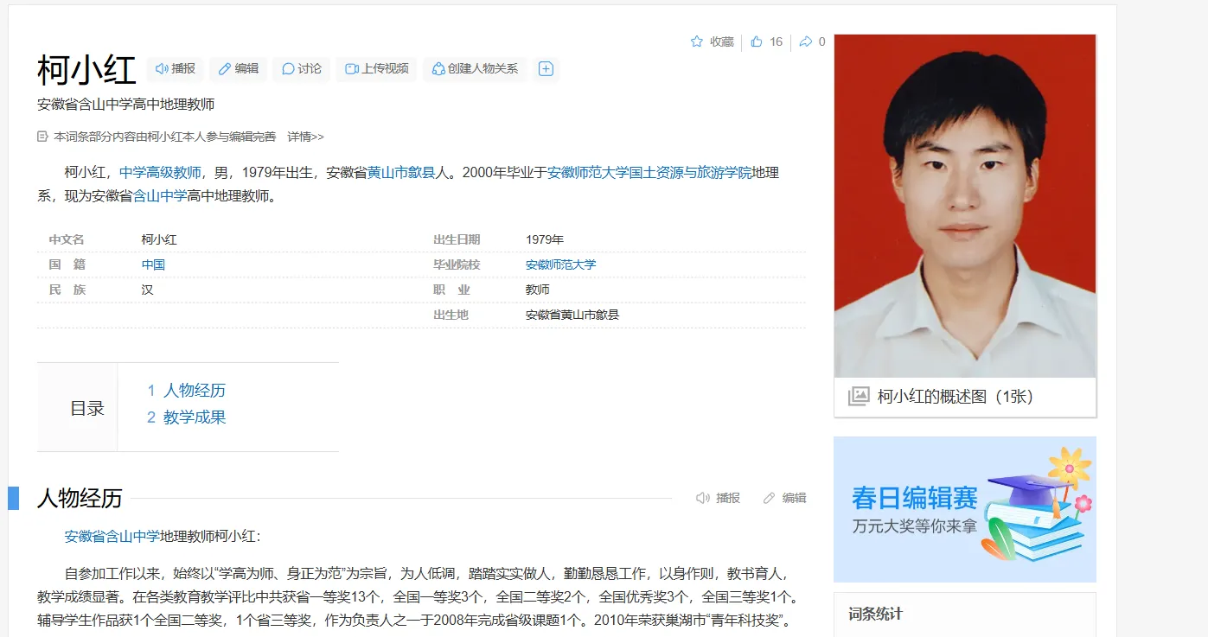Open the 编辑 pencil button near title

pyautogui.click(x=239, y=69)
